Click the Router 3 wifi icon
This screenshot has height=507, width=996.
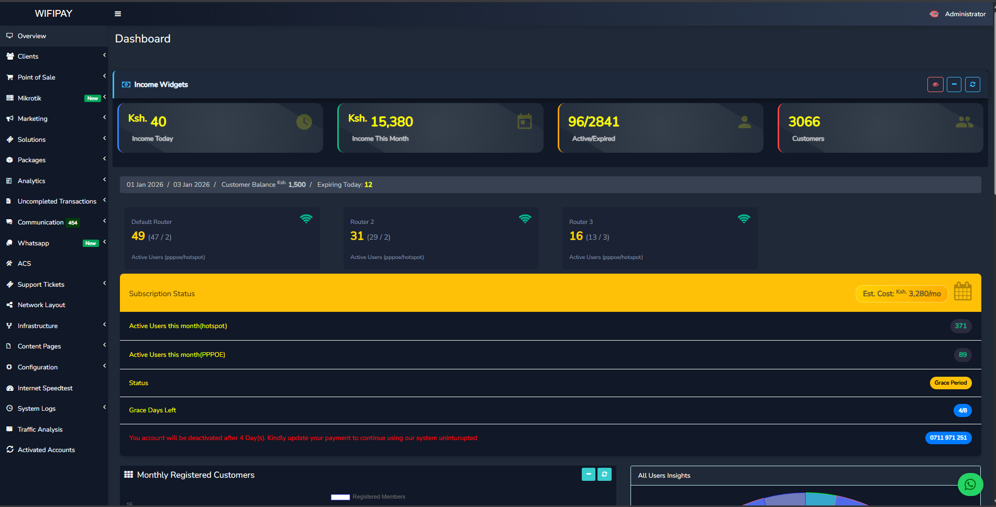(x=744, y=219)
